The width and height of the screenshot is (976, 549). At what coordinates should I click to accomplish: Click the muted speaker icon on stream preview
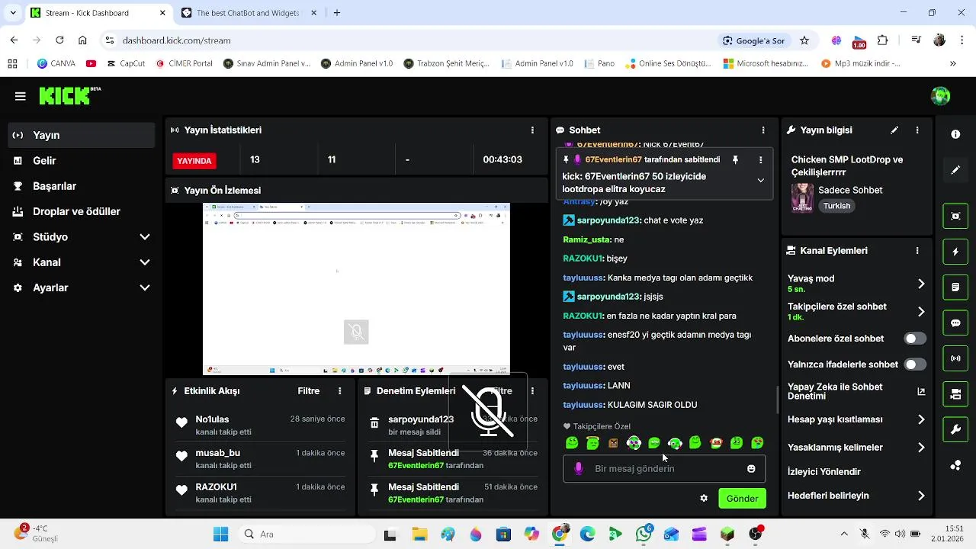(x=356, y=332)
